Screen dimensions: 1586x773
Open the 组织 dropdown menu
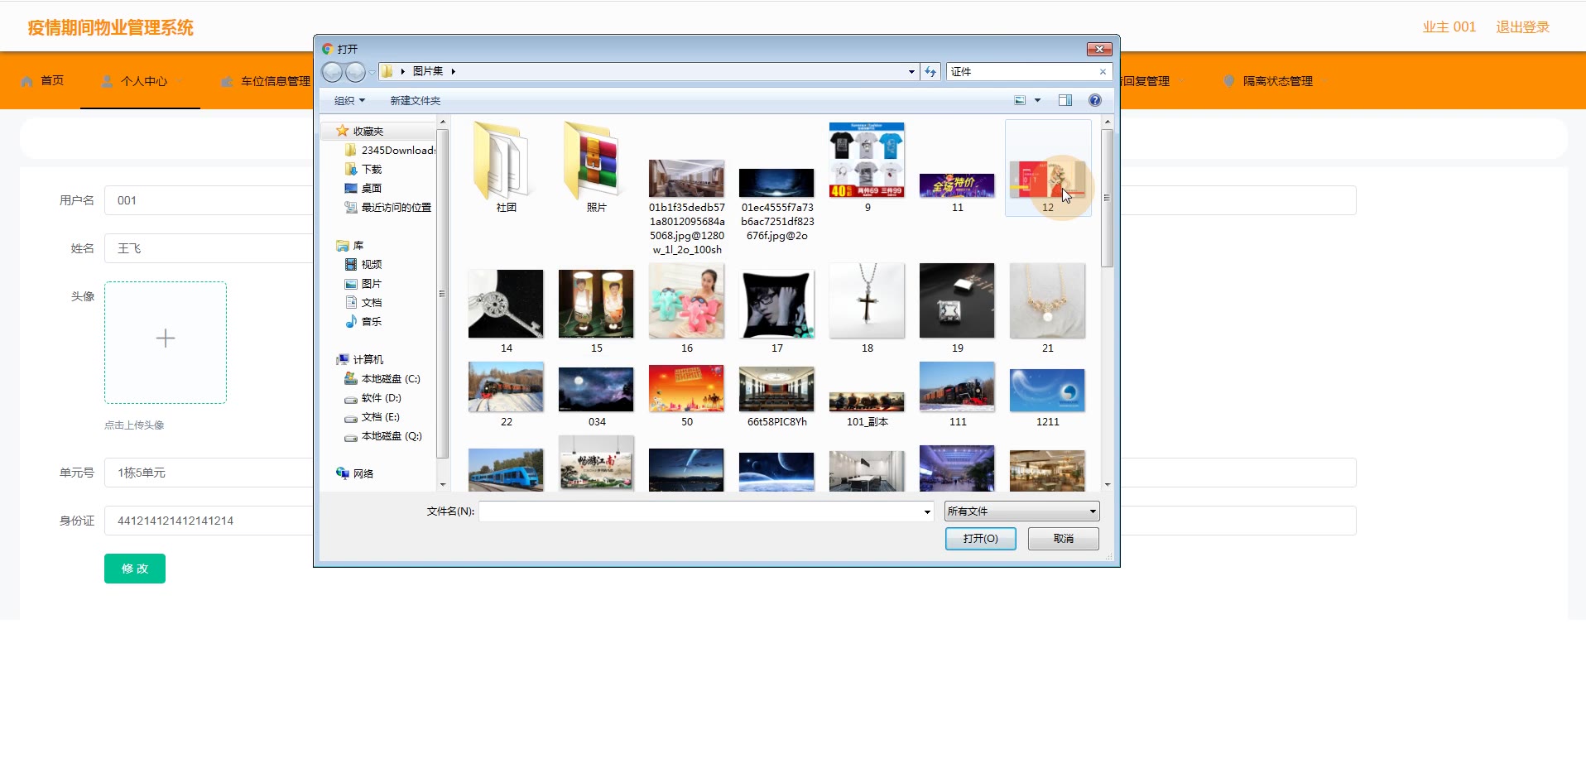[349, 100]
